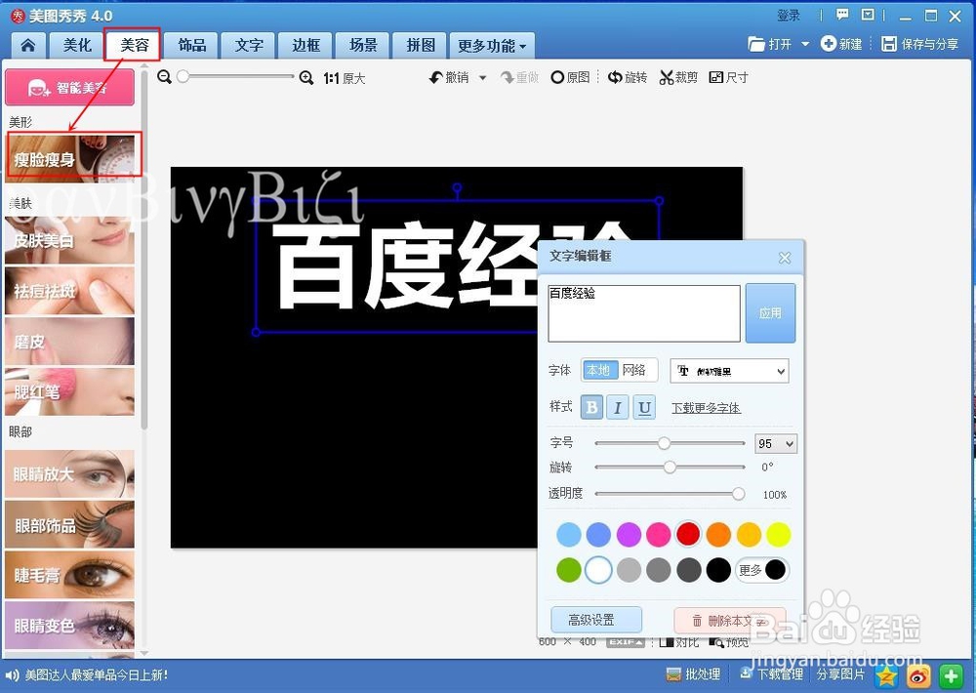The height and width of the screenshot is (693, 976).
Task: Click the canvas zoom slider handle
Action: coord(183,76)
